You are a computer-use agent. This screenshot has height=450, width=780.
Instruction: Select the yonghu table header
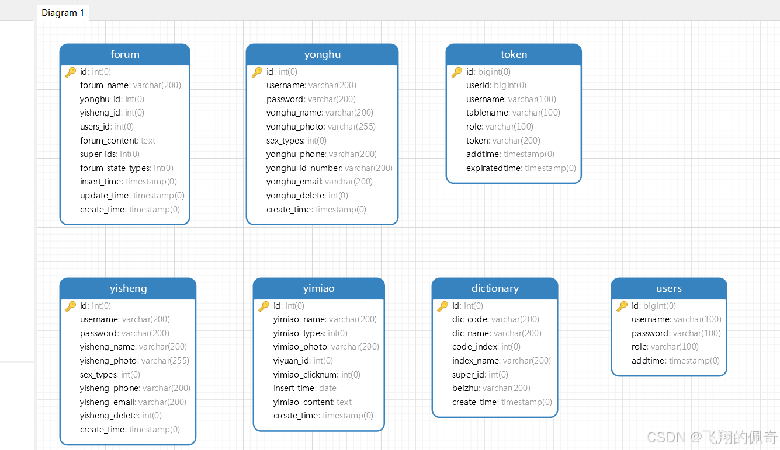pyautogui.click(x=323, y=54)
